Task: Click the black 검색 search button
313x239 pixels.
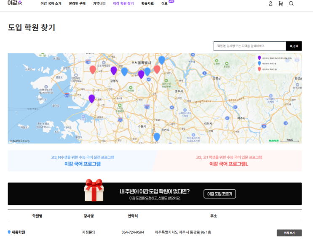Action: 294,46
